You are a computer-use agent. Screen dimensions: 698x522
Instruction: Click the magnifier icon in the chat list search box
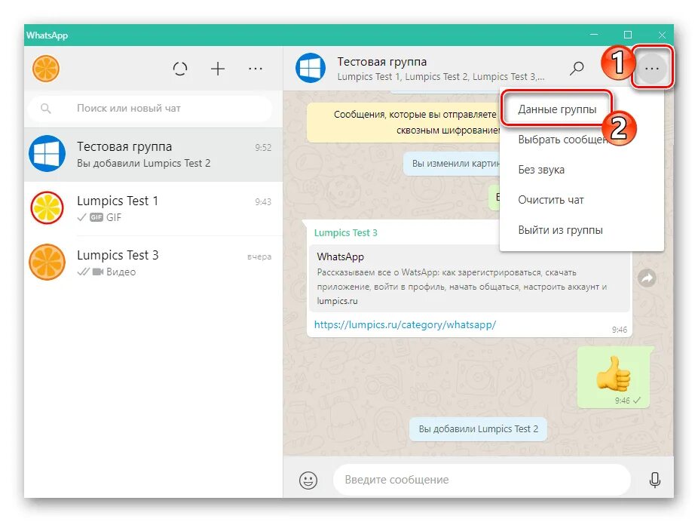(x=45, y=108)
